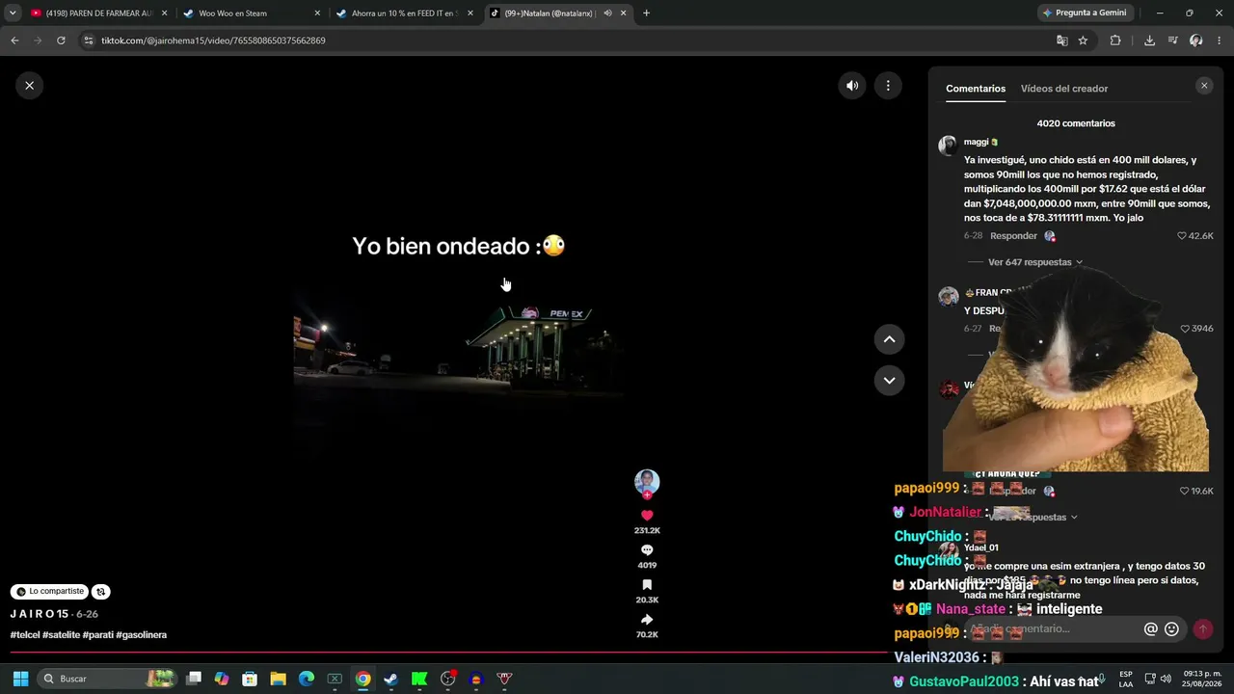Open comments via the 4019 bubble icon
This screenshot has width=1234, height=694.
coord(647,550)
